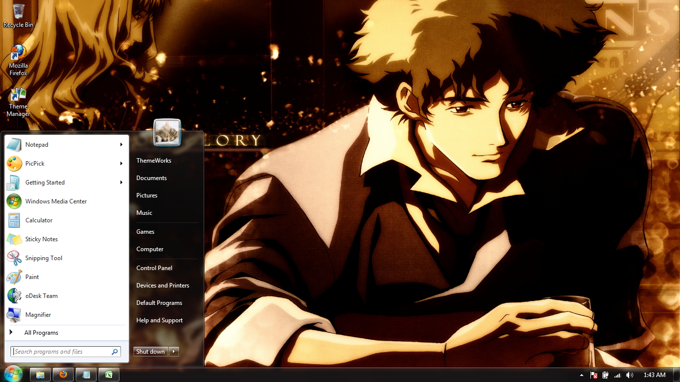Screen dimensions: 680x382
Task: Open Computer from Start menu
Action: point(150,249)
